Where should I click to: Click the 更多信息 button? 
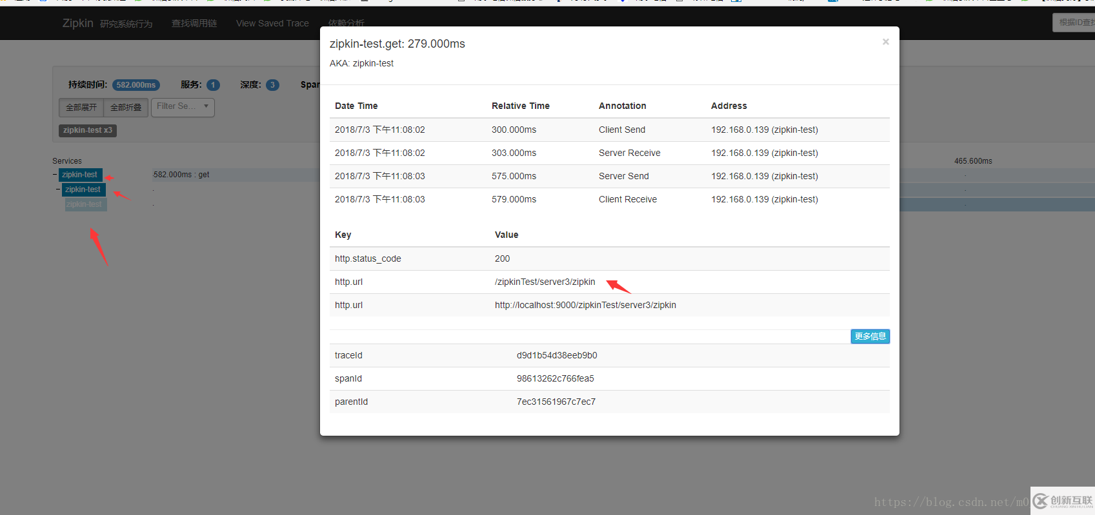[x=870, y=336]
